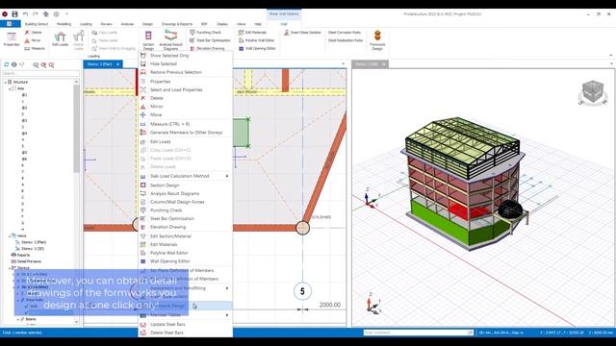
Task: Click first zoom magnifier icon above tree
Action: tap(37, 64)
